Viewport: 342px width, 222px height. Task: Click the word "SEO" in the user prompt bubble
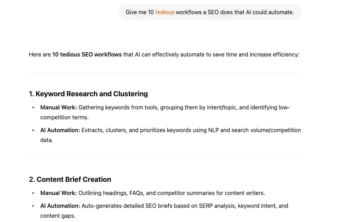(x=213, y=12)
